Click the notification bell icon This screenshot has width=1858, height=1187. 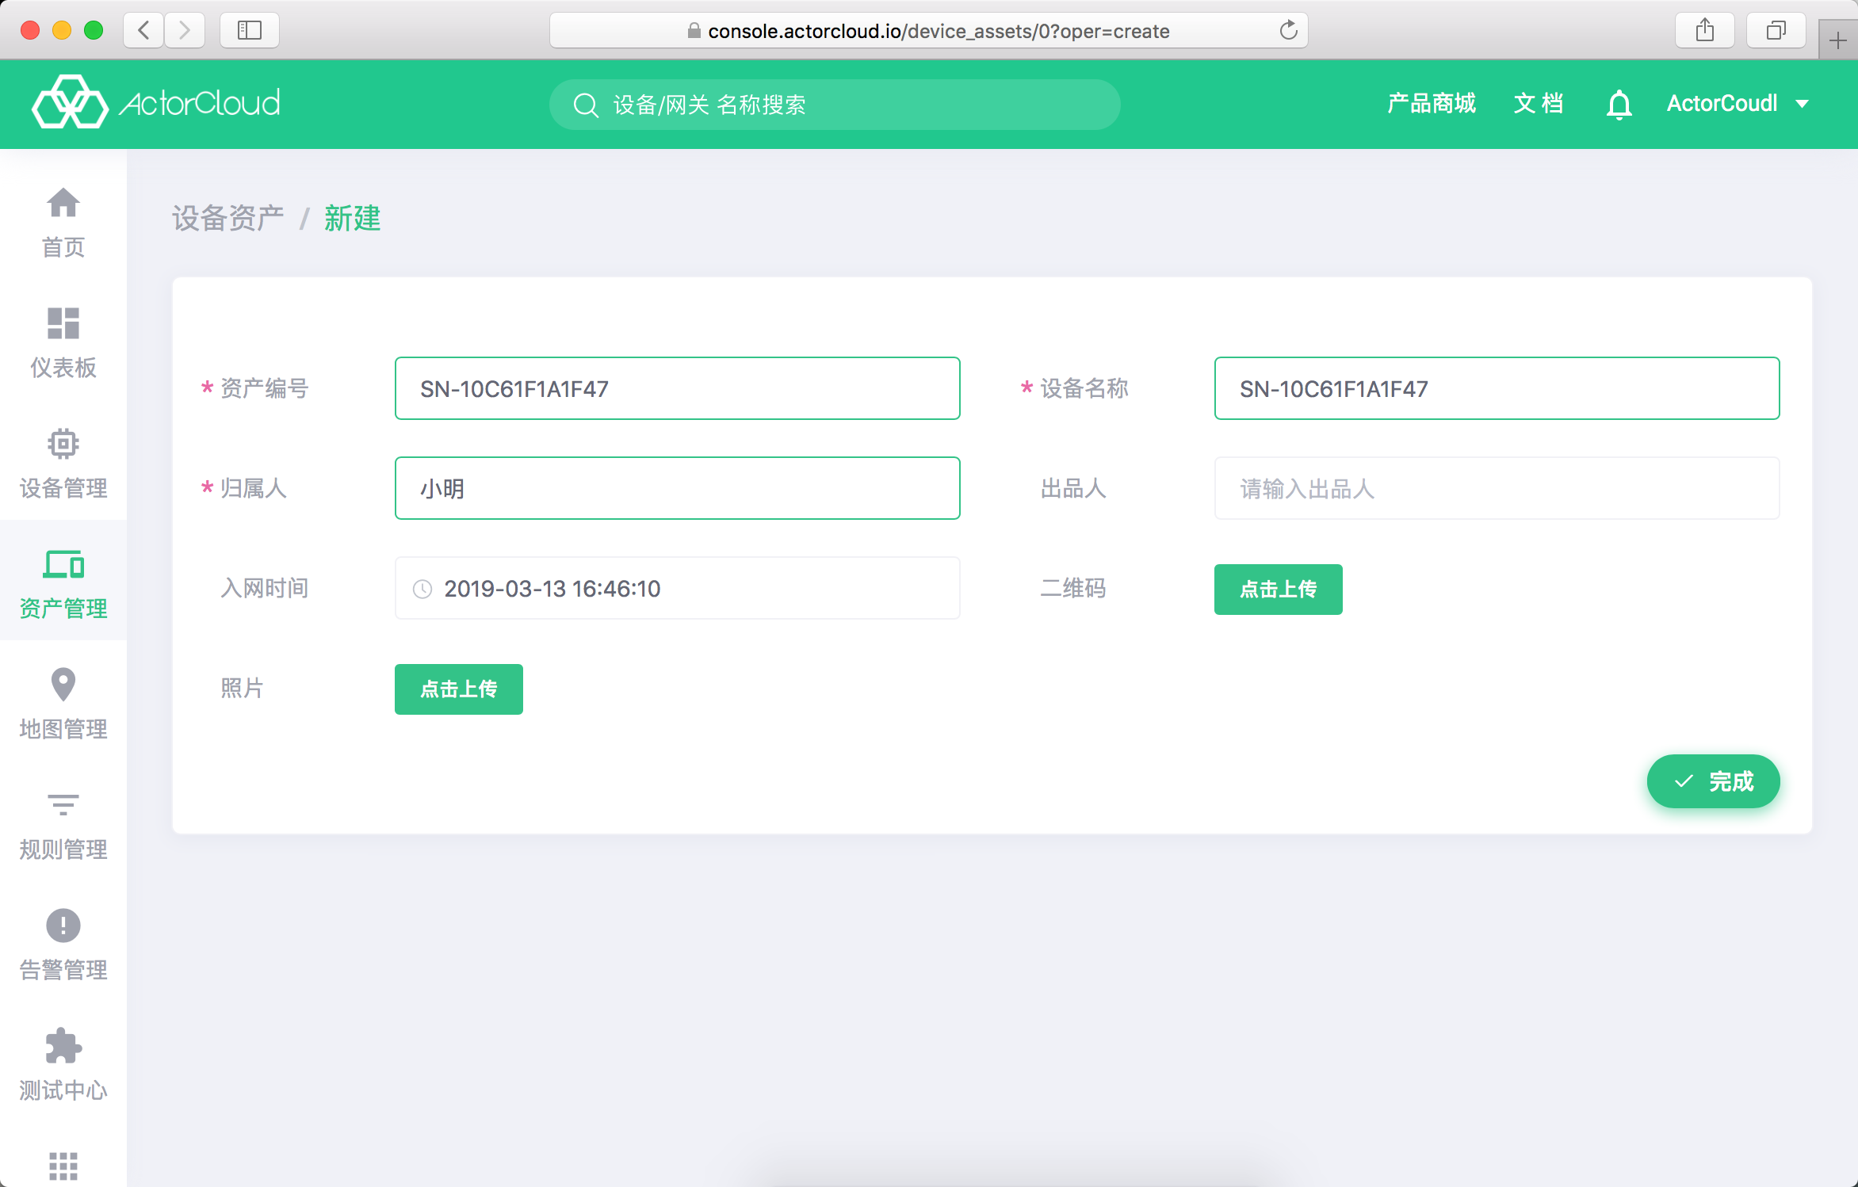click(1619, 104)
